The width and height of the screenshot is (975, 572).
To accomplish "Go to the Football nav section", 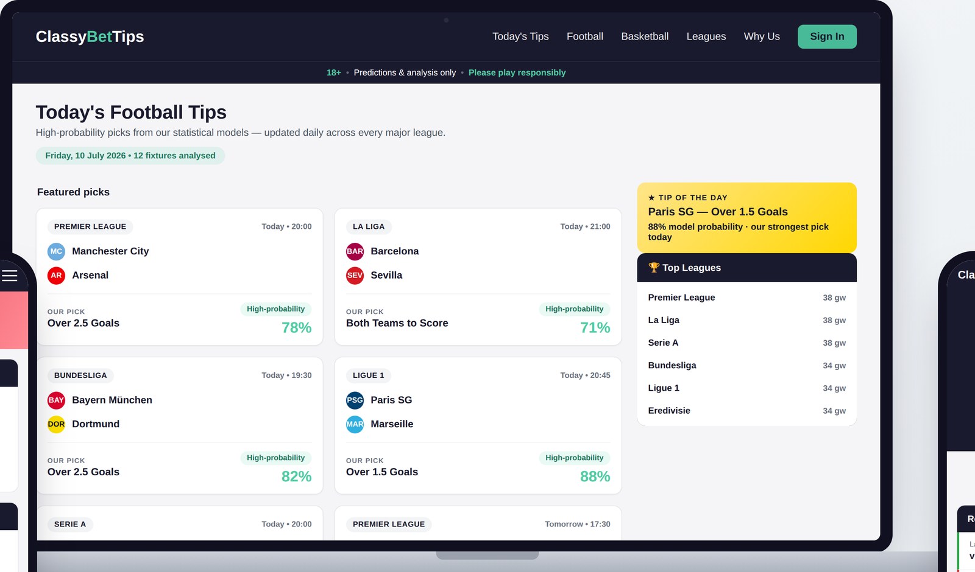I will click(585, 37).
